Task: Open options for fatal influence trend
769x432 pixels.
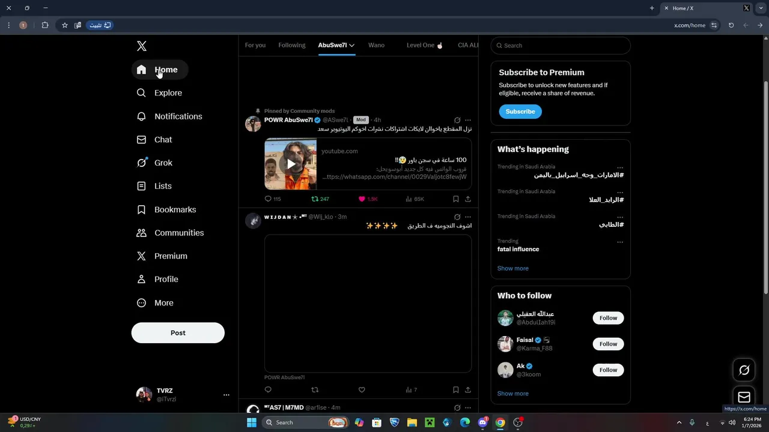Action: (x=620, y=242)
